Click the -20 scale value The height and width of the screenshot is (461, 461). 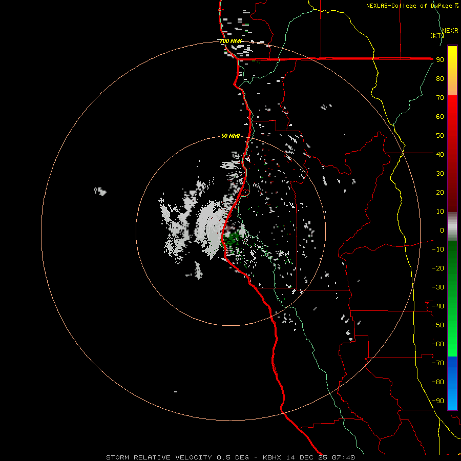point(438,268)
